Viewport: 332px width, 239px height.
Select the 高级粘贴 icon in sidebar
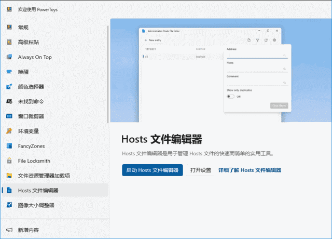(9, 42)
